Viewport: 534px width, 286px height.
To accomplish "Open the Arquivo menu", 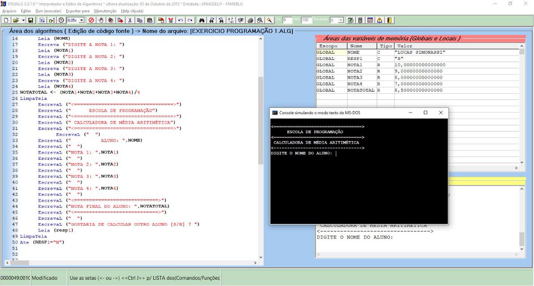I will [9, 11].
